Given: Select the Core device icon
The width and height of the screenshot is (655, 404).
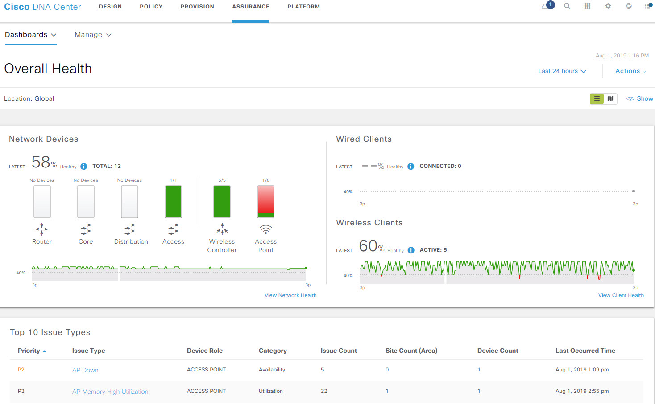Looking at the screenshot, I should pyautogui.click(x=86, y=229).
